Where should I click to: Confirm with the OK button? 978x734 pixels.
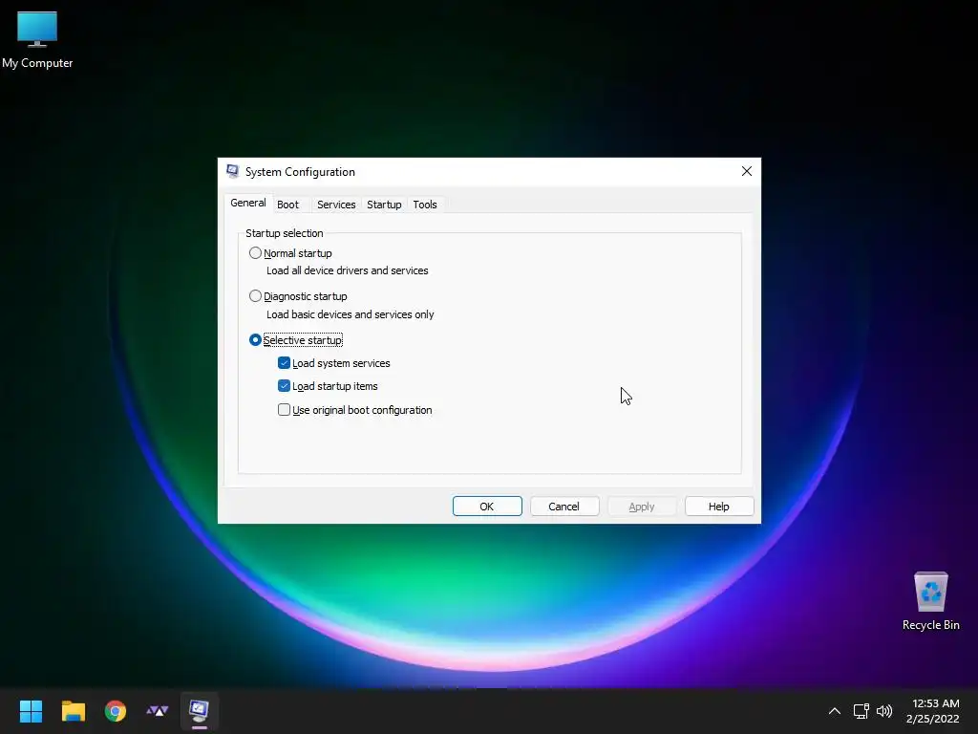point(487,507)
